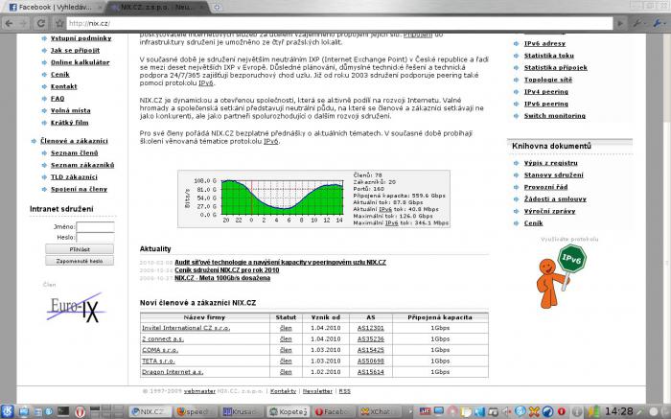Image resolution: width=671 pixels, height=419 pixels.
Task: Select the NIX.CZ browser tab
Action: pos(156,8)
